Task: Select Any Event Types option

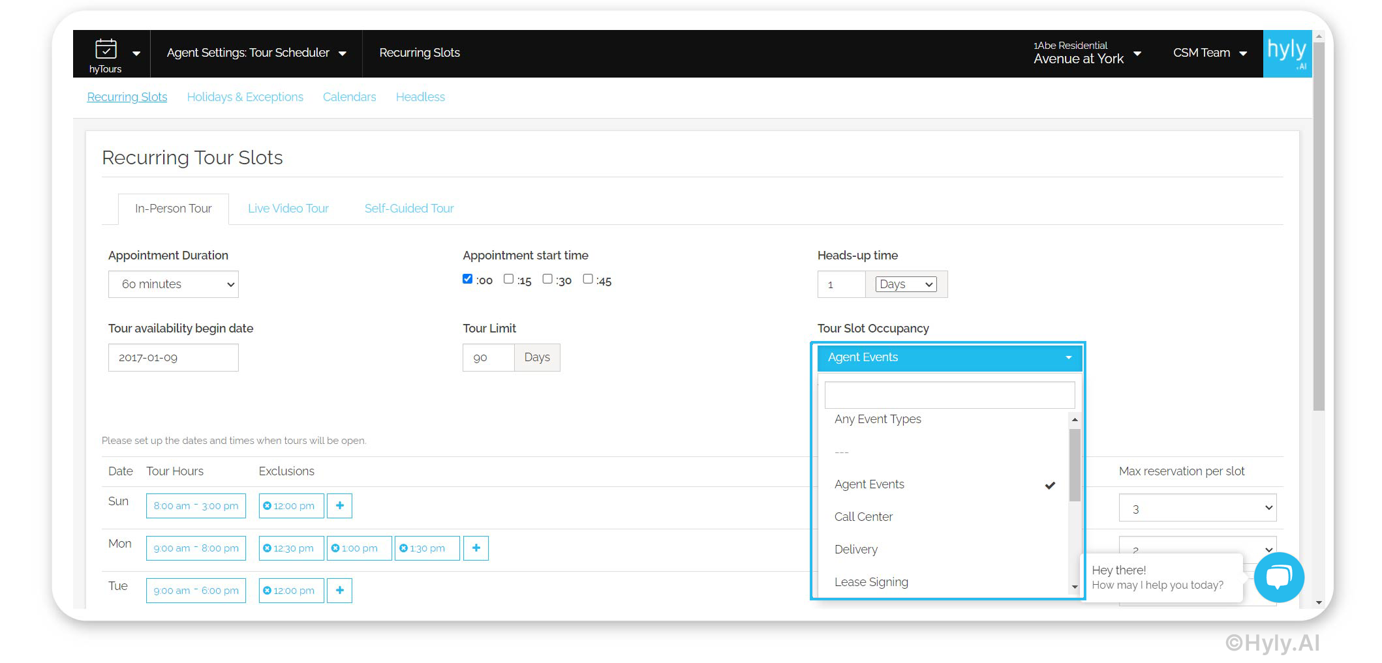Action: point(878,419)
